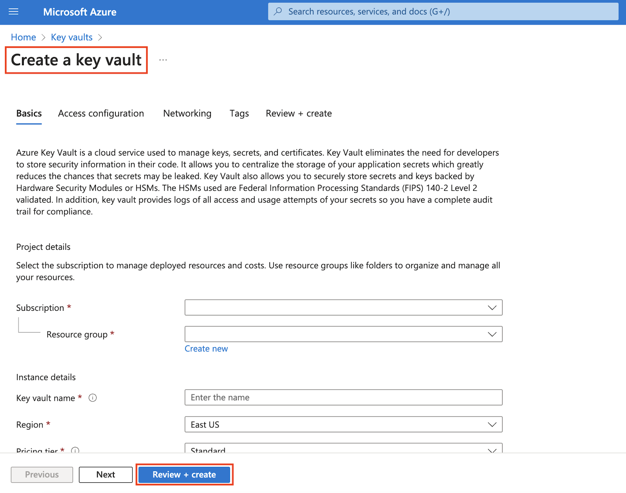Open the Pricing tier Standard dropdown

[x=344, y=448]
